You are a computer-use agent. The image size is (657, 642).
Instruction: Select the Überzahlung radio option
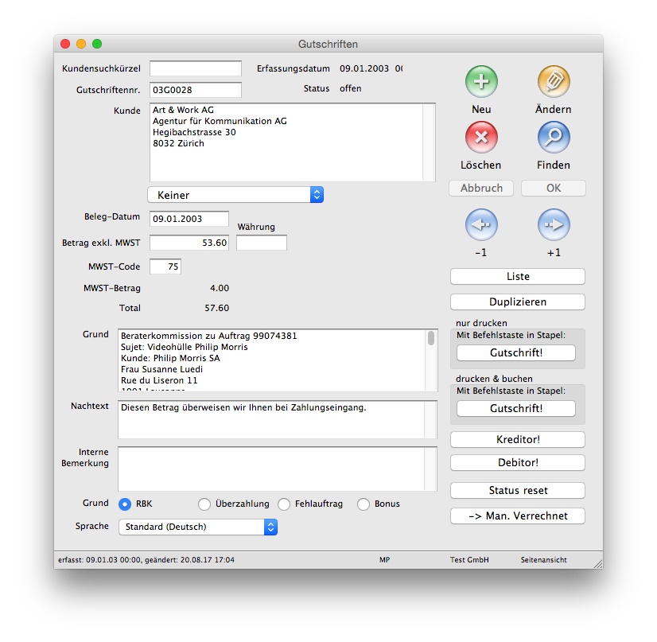[204, 504]
